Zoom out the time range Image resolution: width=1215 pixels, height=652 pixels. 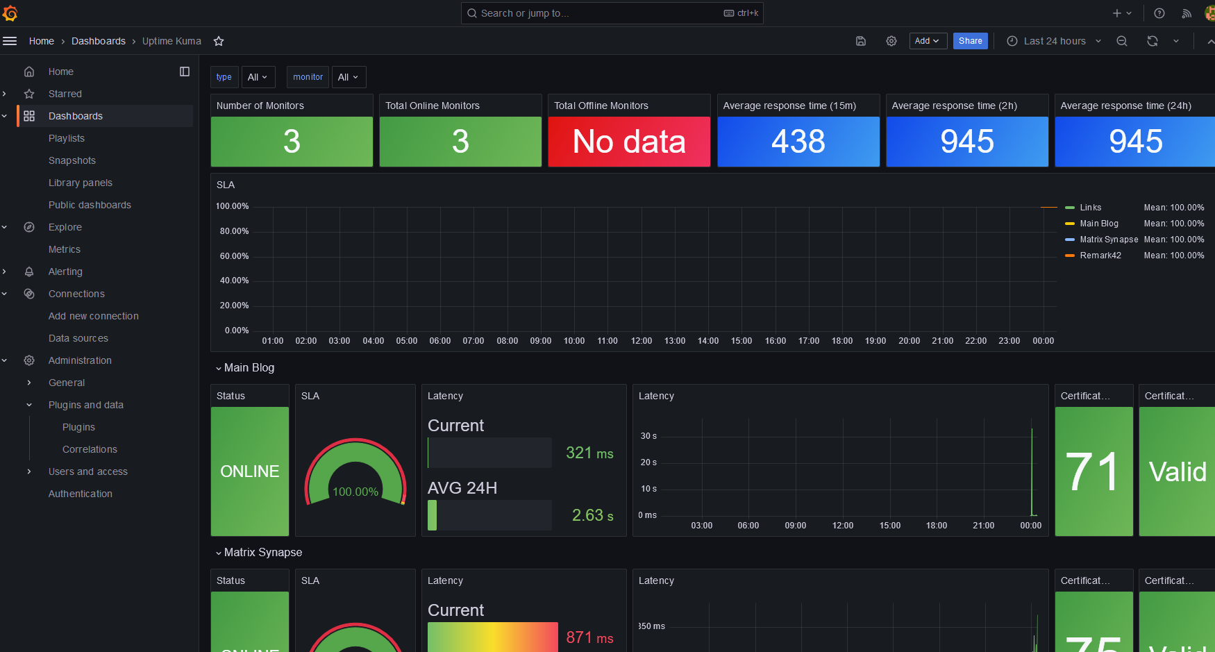[x=1122, y=41]
